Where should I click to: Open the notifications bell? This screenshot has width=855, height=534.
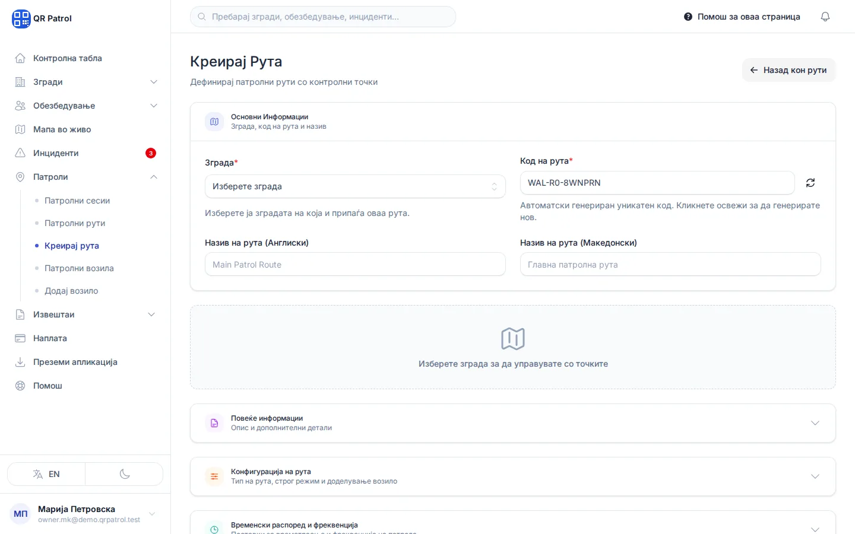pyautogui.click(x=825, y=17)
